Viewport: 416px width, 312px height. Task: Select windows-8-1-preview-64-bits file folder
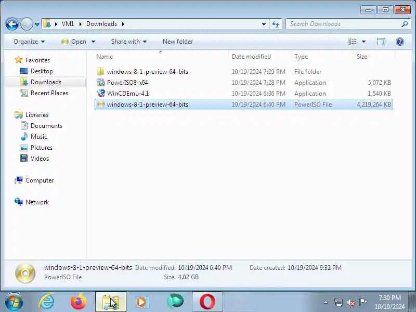click(x=243, y=72)
